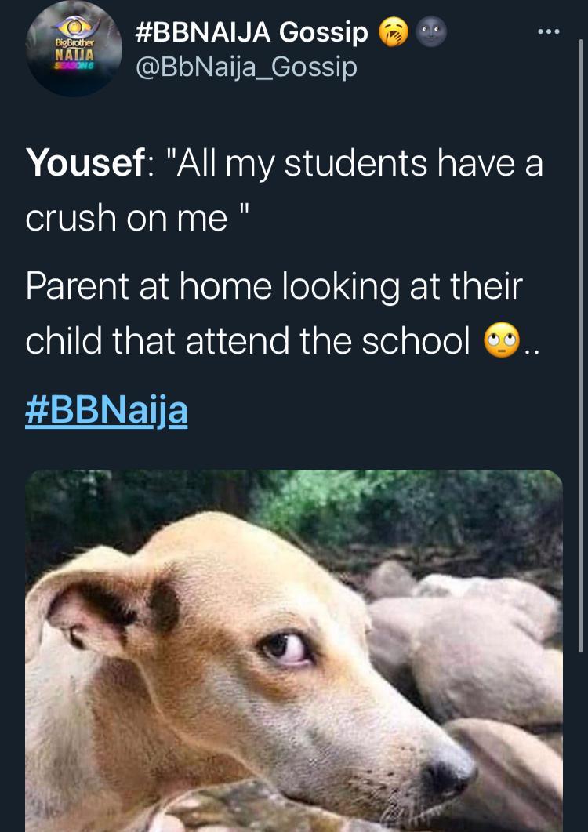Click the yellow hand-over-mouth emoji beside account name
This screenshot has width=588, height=832.
coord(392,32)
